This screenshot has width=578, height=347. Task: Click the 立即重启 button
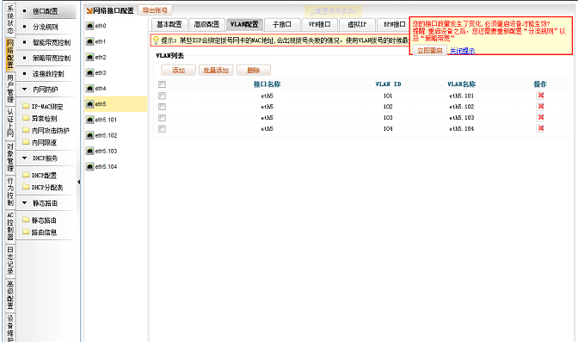pyautogui.click(x=429, y=51)
